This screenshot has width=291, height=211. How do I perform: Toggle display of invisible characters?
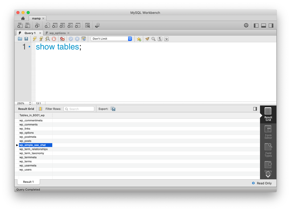(160, 39)
